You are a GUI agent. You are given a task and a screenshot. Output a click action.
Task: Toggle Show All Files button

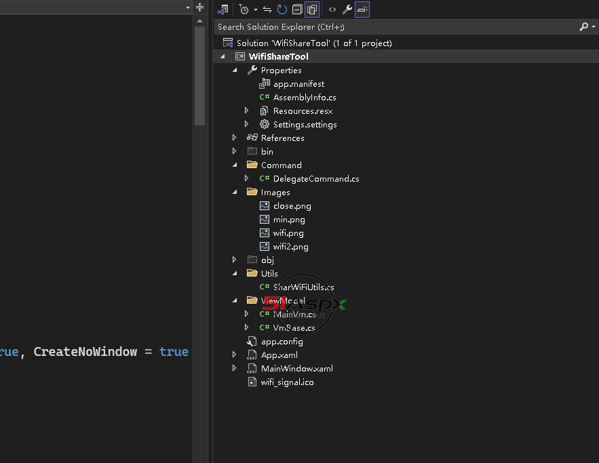[312, 9]
